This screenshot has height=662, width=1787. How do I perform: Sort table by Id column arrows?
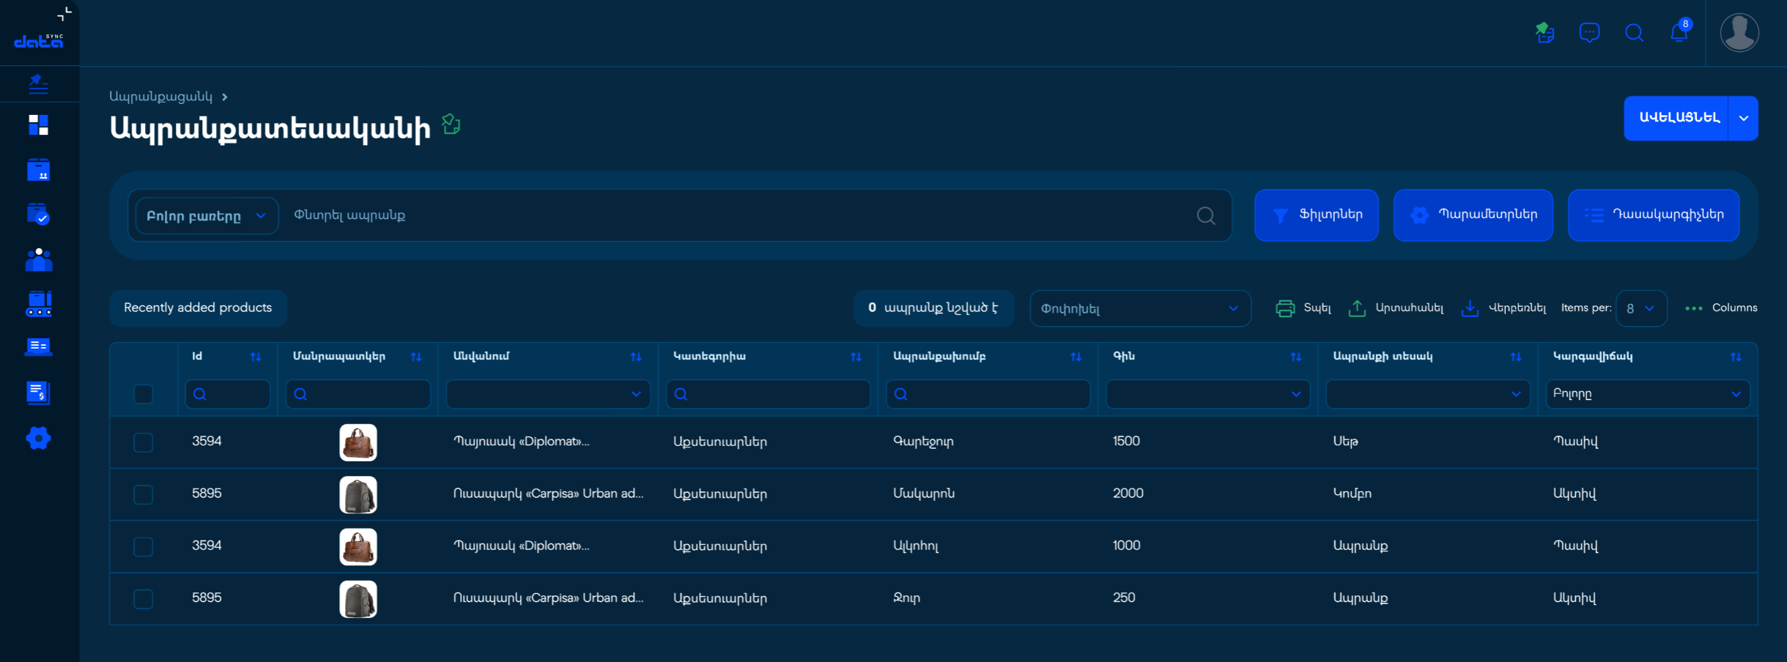(256, 357)
